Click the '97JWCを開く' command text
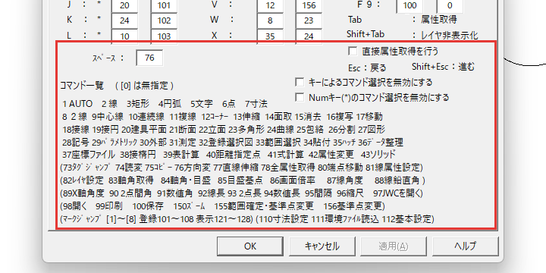Image resolution: width=546 pixels, height=273 pixels. tap(398, 193)
